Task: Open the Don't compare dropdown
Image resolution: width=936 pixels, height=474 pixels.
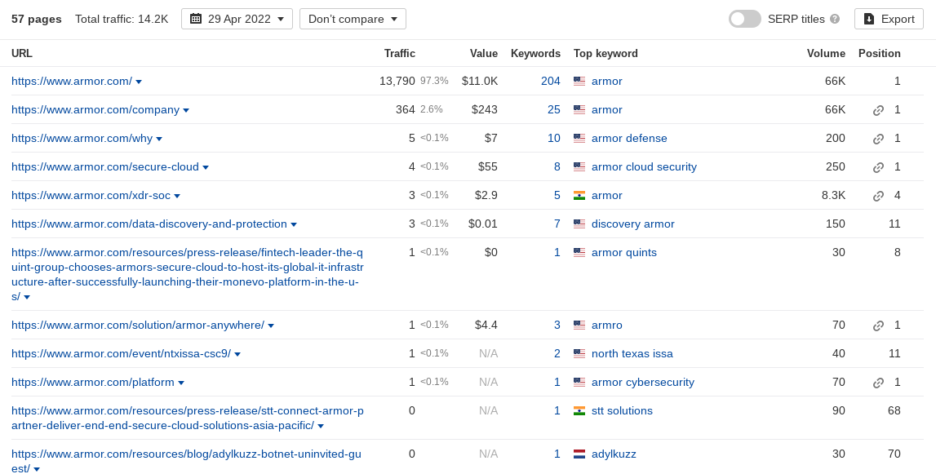Action: coord(353,19)
